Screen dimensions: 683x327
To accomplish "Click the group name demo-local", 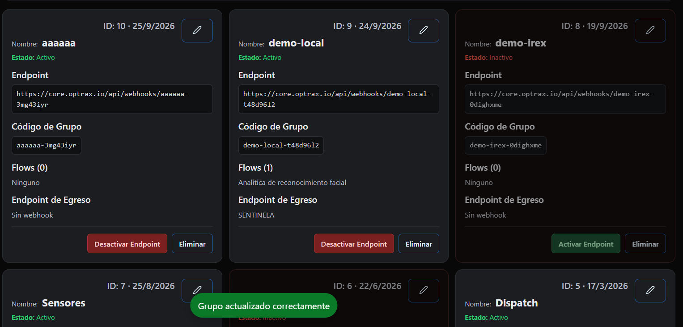I will pos(296,43).
